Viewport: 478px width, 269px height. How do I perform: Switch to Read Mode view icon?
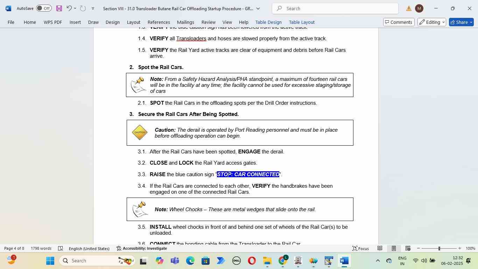(x=380, y=248)
